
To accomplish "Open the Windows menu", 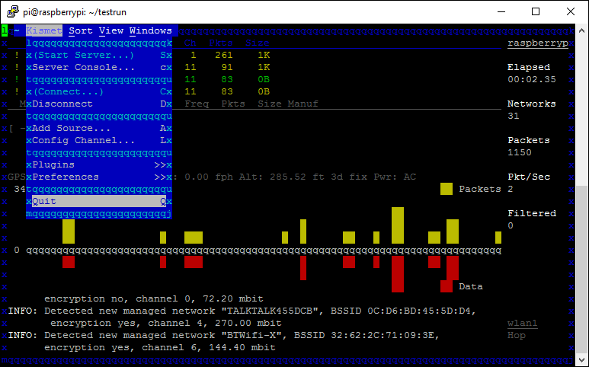I will [151, 30].
